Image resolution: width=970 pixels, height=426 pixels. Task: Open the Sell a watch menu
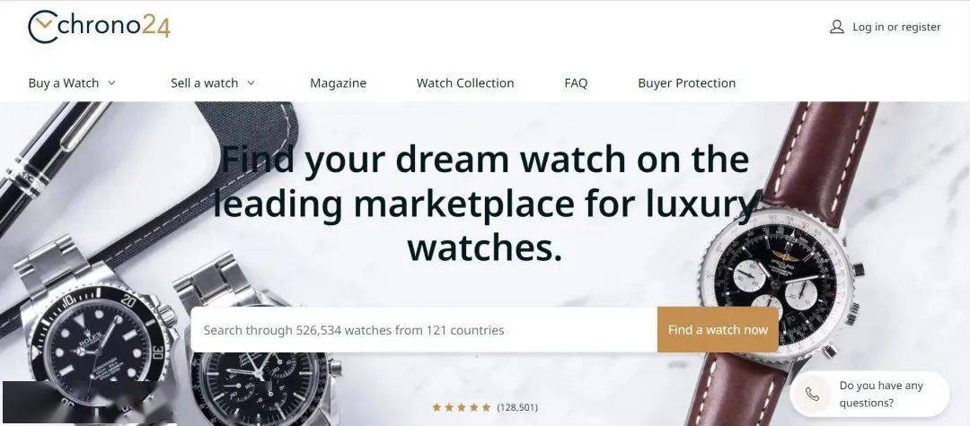pos(204,83)
